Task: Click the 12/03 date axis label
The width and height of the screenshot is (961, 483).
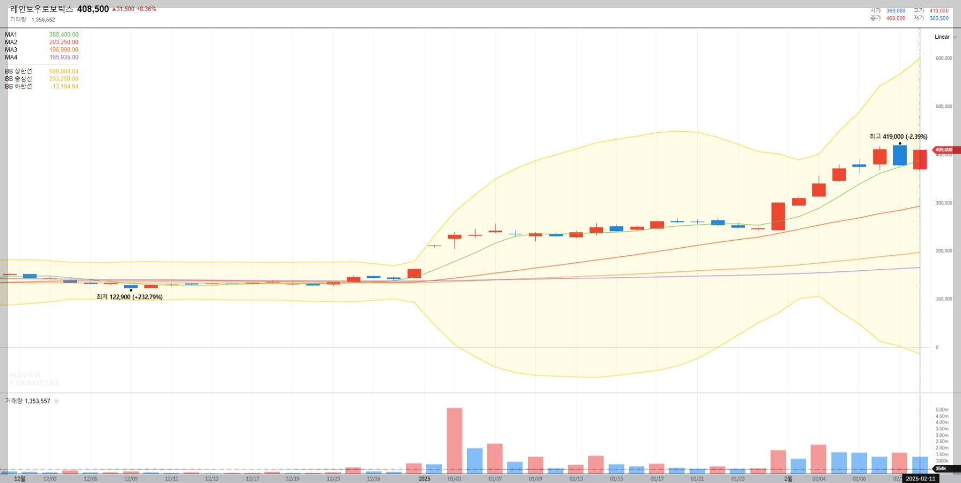Action: pyautogui.click(x=49, y=479)
